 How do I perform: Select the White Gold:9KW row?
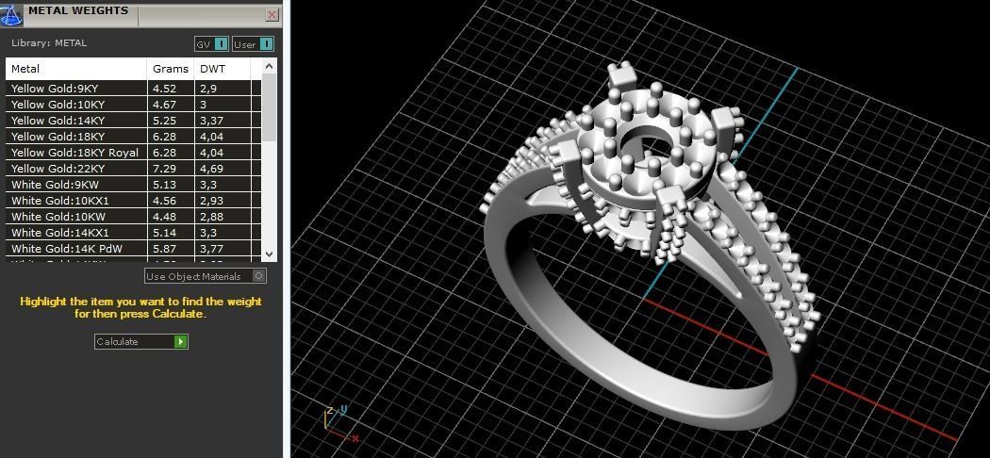[133, 184]
